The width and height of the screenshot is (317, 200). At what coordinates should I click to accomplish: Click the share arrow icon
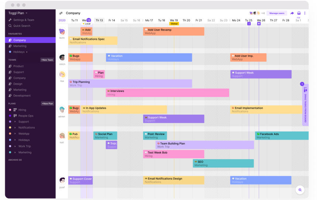pyautogui.click(x=292, y=13)
